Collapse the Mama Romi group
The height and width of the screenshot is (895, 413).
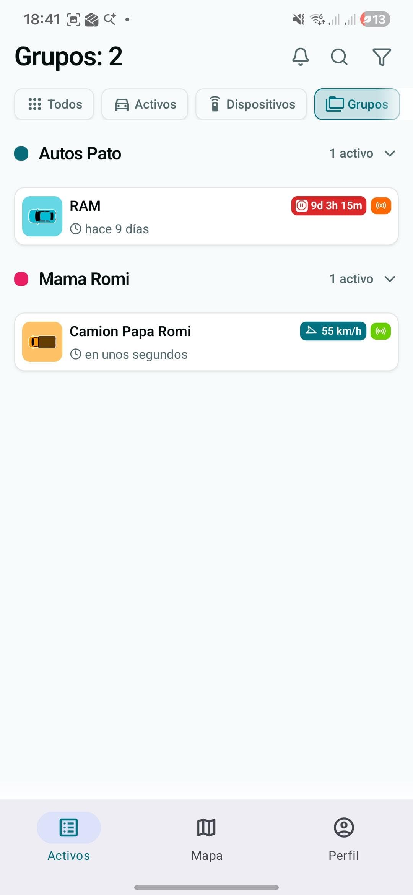(x=390, y=279)
